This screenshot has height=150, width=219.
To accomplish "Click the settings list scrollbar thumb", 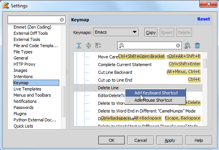I will click(63, 101).
